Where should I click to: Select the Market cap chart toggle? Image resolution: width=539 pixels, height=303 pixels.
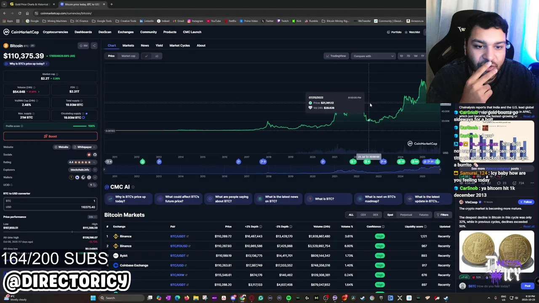[x=128, y=56]
